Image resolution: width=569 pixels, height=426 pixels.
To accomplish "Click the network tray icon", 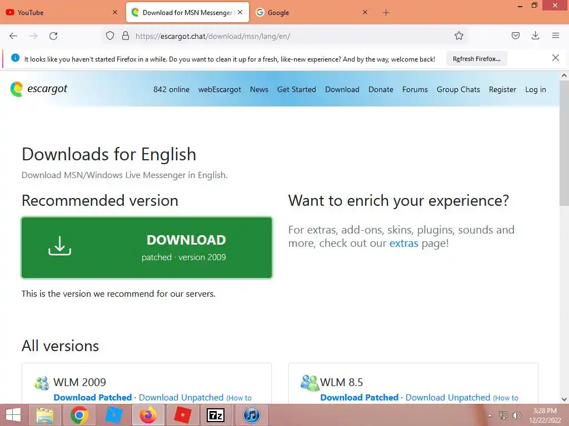I will pyautogui.click(x=503, y=415).
